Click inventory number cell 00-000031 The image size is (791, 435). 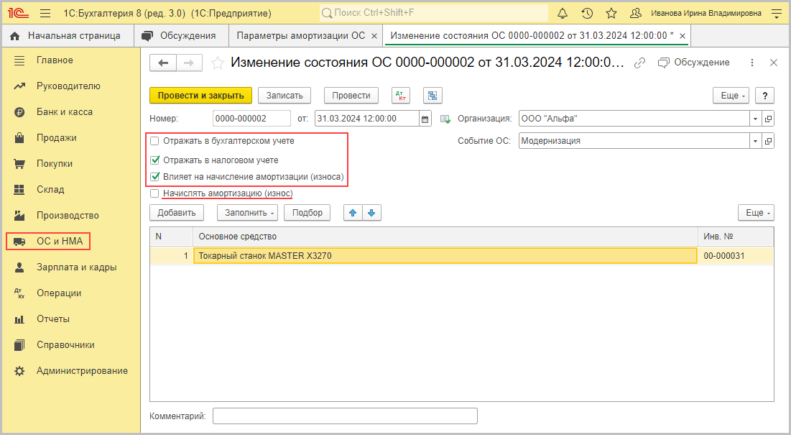(x=735, y=256)
